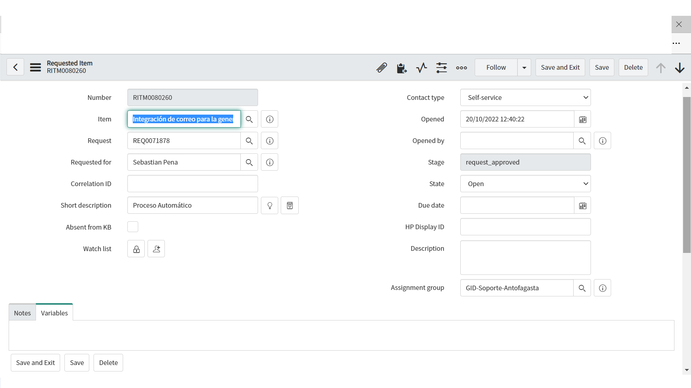Open the Due date calendar picker
Image resolution: width=691 pixels, height=388 pixels.
582,205
